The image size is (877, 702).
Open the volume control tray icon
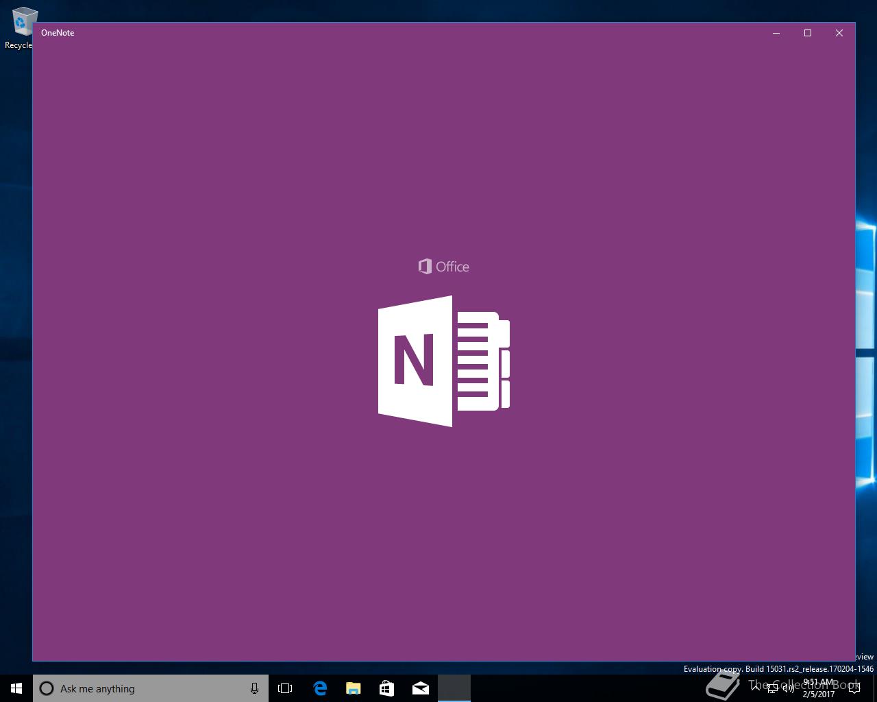tap(789, 688)
